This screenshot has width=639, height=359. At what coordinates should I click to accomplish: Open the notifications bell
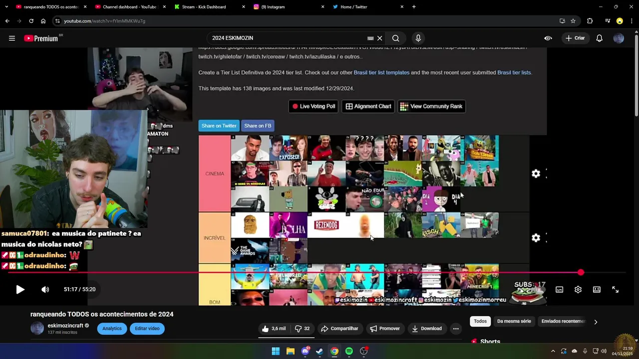click(600, 38)
